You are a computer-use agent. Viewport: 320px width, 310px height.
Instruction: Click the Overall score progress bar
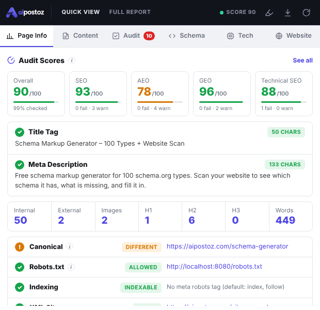pos(36,102)
